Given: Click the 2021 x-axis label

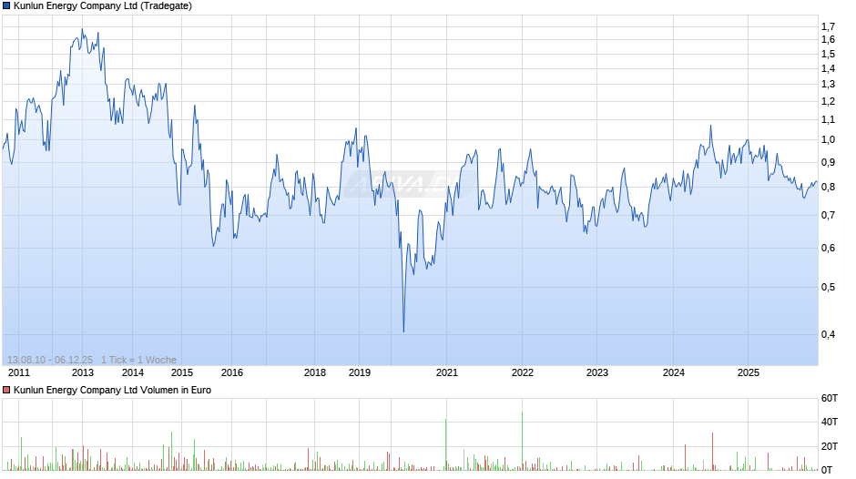Looking at the screenshot, I should (446, 372).
